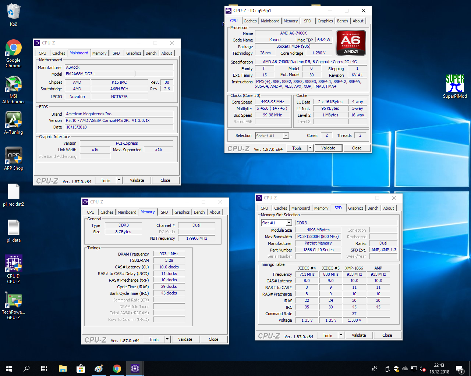
Task: Open Graphics tab in Mainboard window
Action: coord(134,53)
